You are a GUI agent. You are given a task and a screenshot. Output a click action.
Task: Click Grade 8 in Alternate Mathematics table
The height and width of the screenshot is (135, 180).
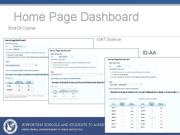[143, 124]
